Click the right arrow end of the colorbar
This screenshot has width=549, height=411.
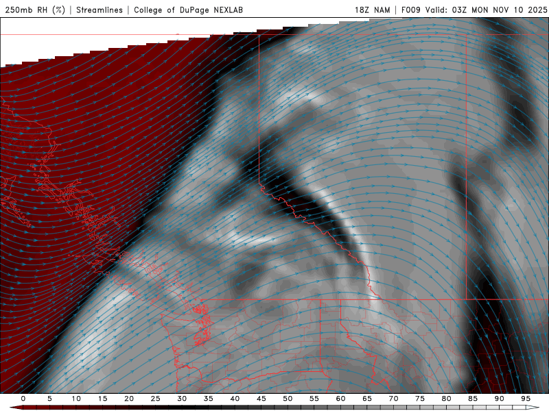point(534,408)
